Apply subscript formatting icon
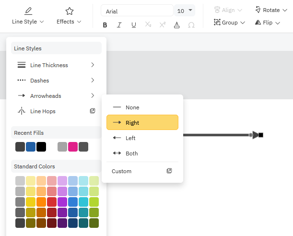Image resolution: width=293 pixels, height=236 pixels. tap(148, 25)
